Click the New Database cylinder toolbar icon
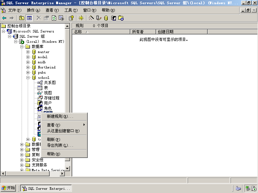 point(106,18)
